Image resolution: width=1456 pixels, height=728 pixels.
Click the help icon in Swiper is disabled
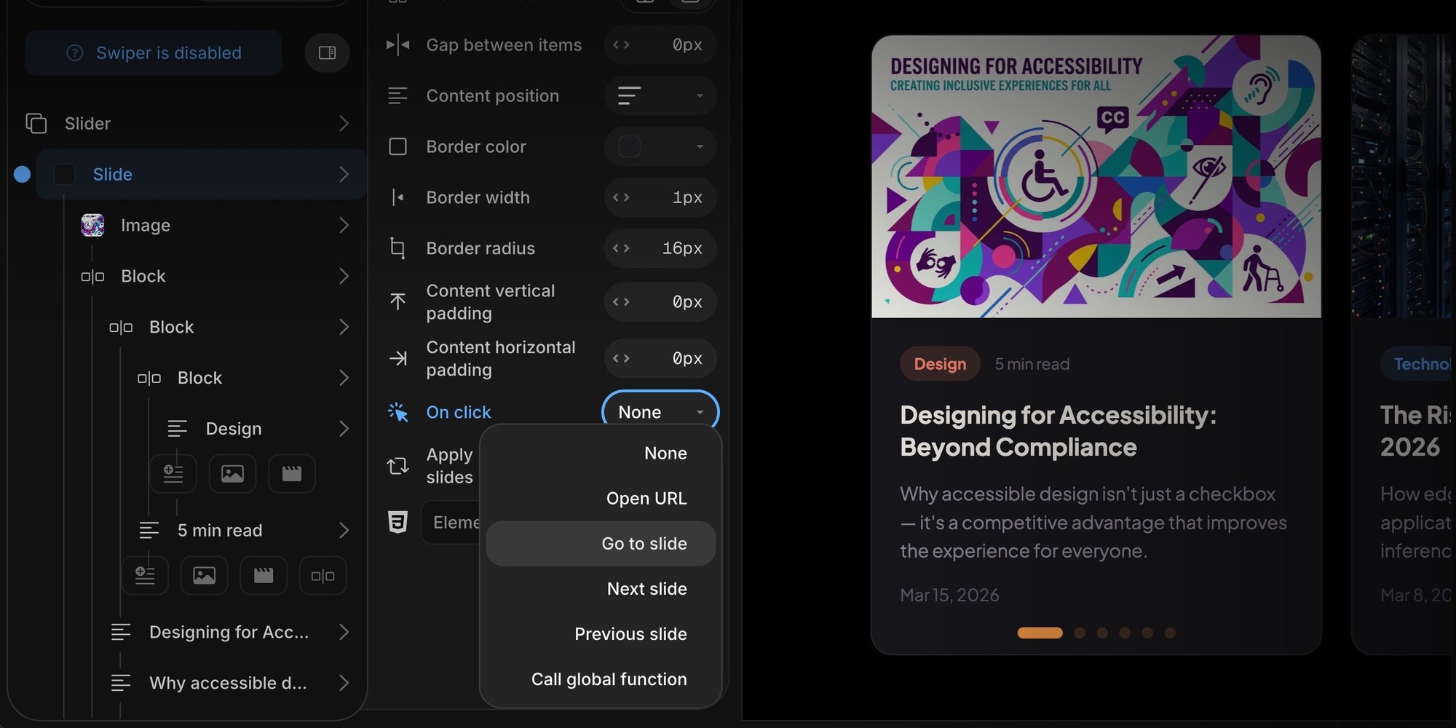[75, 53]
